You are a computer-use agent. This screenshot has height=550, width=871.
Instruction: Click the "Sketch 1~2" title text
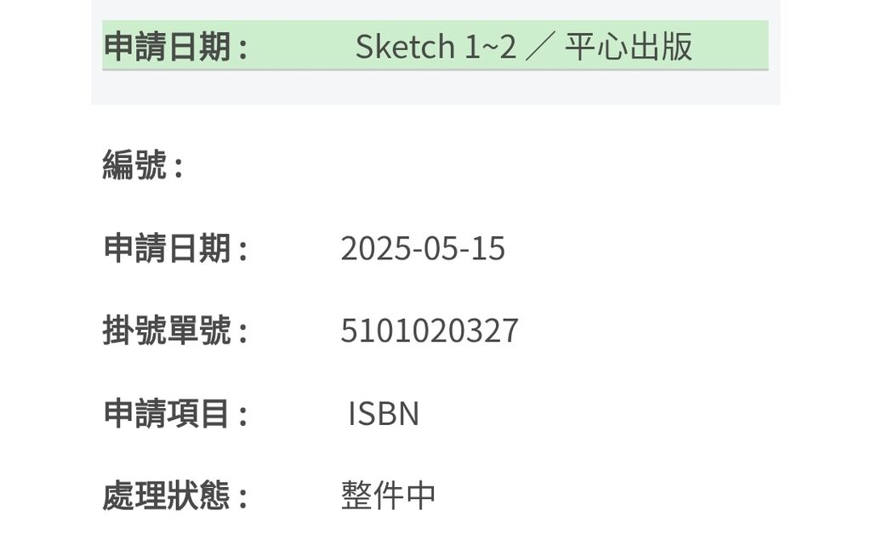(x=435, y=46)
